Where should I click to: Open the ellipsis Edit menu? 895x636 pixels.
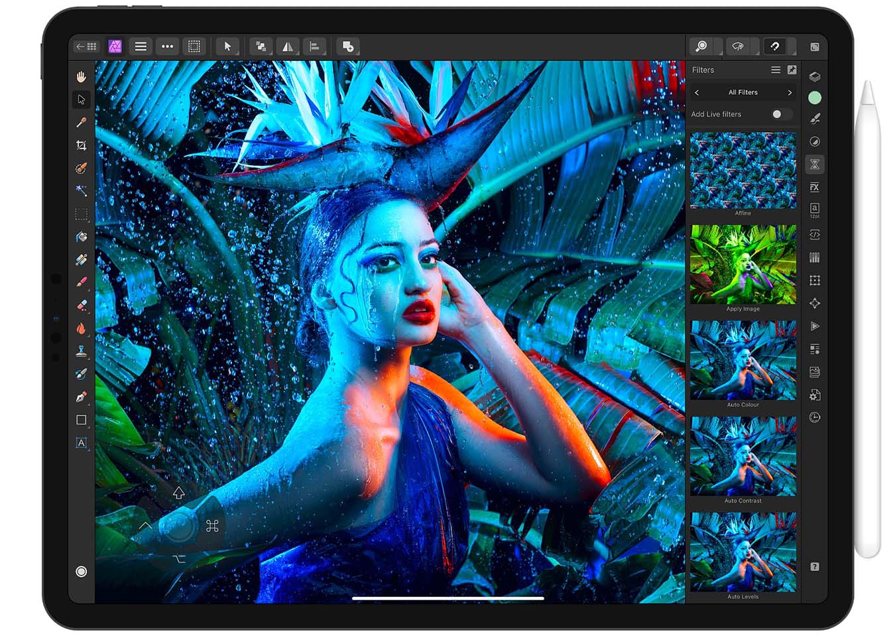pyautogui.click(x=167, y=46)
